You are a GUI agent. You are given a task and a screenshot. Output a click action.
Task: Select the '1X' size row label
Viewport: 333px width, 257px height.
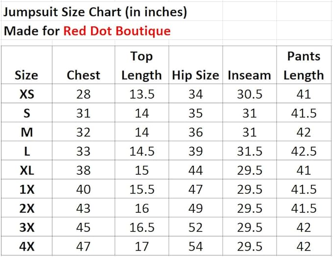26,189
